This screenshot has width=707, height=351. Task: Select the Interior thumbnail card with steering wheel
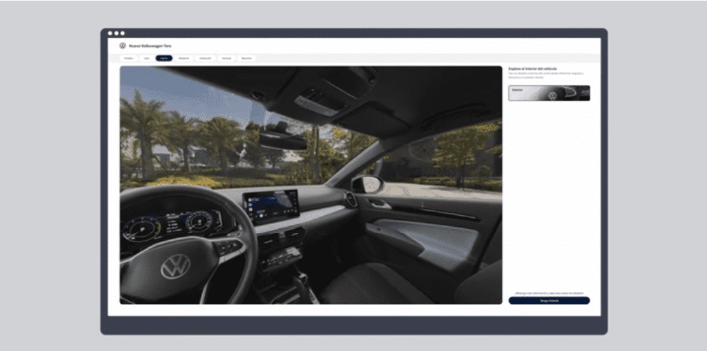pyautogui.click(x=549, y=93)
